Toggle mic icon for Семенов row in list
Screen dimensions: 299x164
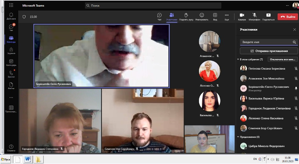pos(296,128)
